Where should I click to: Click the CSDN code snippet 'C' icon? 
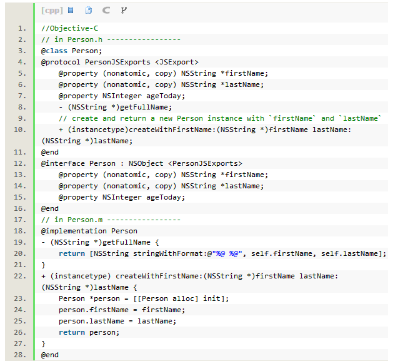(106, 10)
